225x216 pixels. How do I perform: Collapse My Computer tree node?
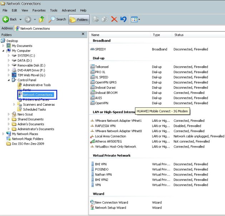click(3, 51)
